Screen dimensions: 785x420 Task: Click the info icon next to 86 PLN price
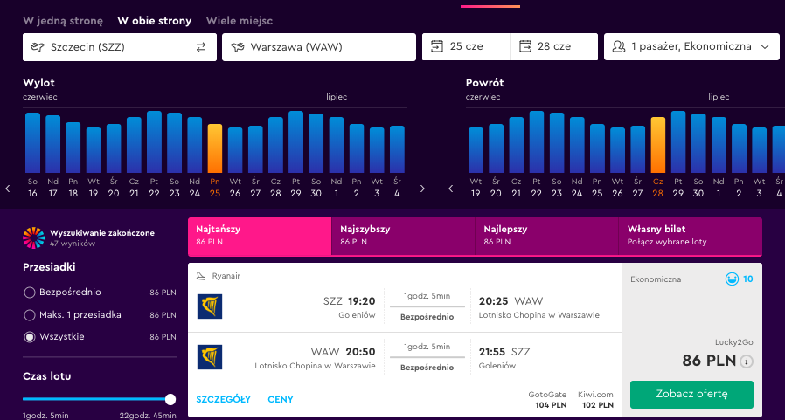point(747,361)
